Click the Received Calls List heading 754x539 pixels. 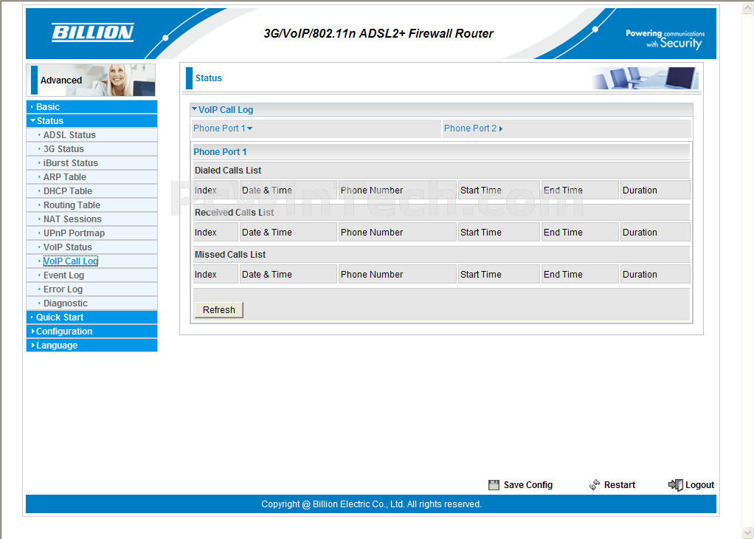[x=234, y=212]
